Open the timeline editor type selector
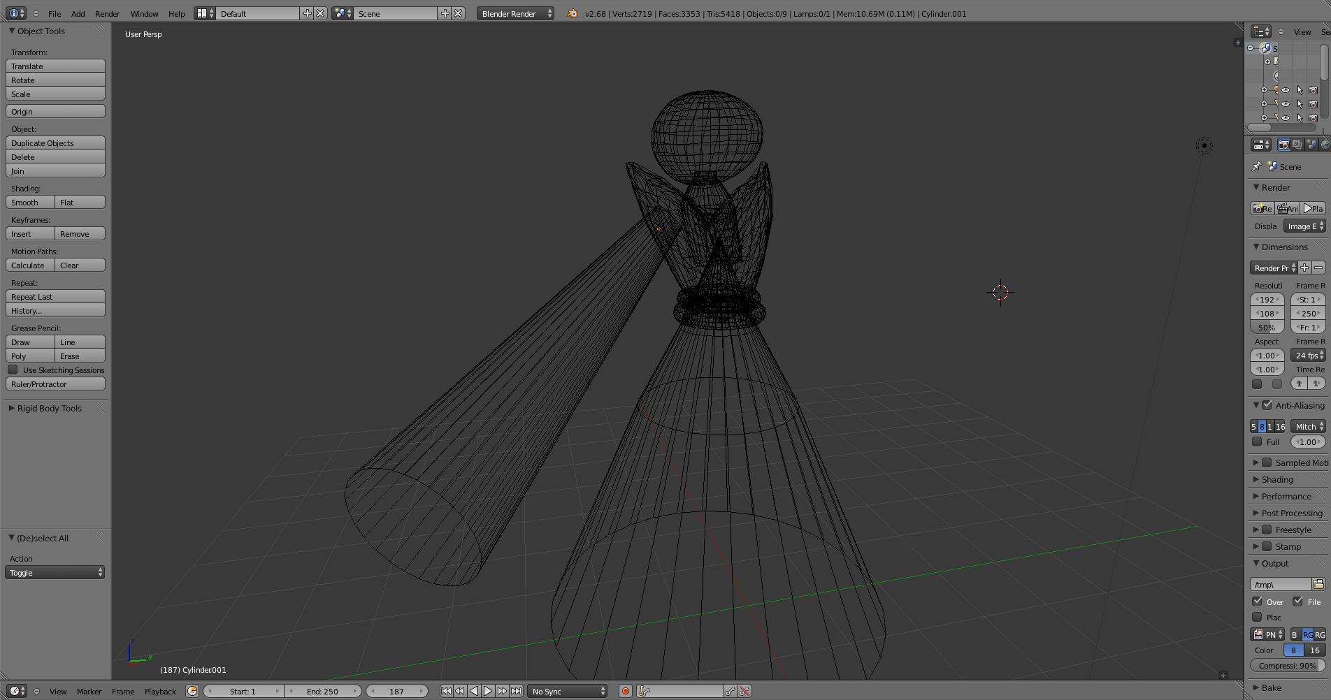 [x=17, y=691]
